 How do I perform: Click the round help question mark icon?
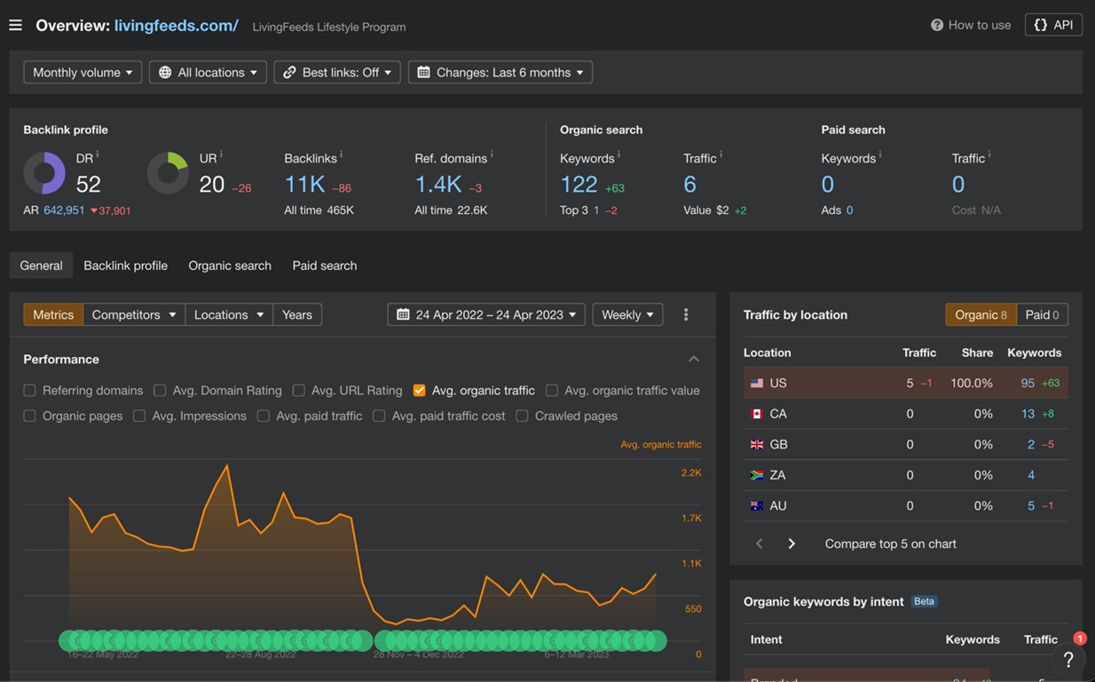tap(1068, 659)
